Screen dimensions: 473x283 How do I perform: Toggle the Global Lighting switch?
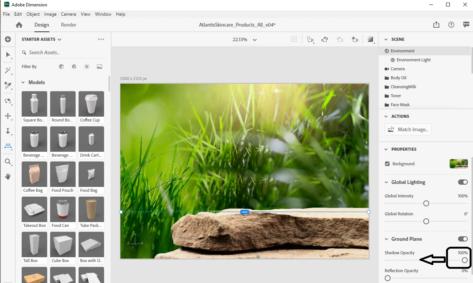click(463, 182)
